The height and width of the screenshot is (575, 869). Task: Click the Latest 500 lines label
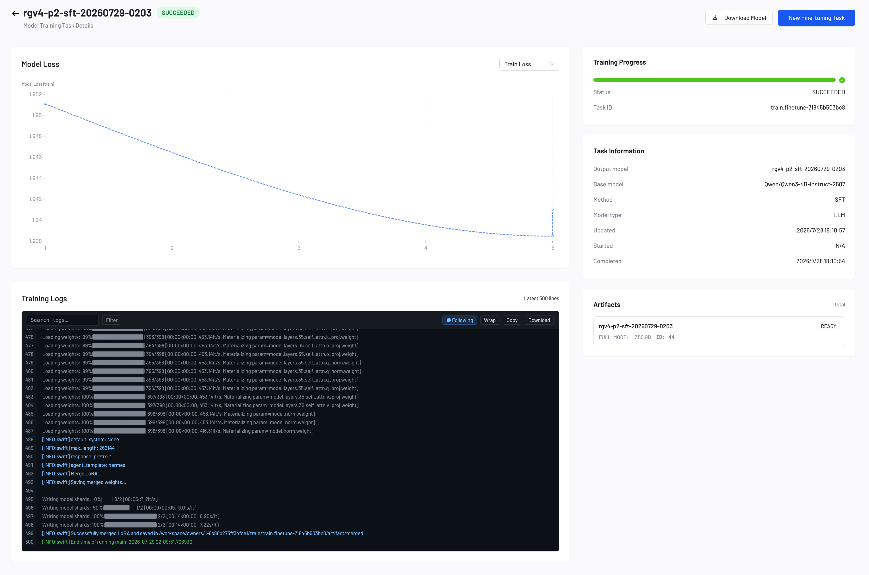pyautogui.click(x=541, y=298)
